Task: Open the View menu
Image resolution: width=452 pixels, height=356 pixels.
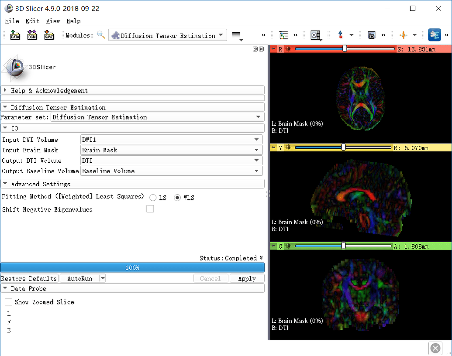Action: point(53,21)
